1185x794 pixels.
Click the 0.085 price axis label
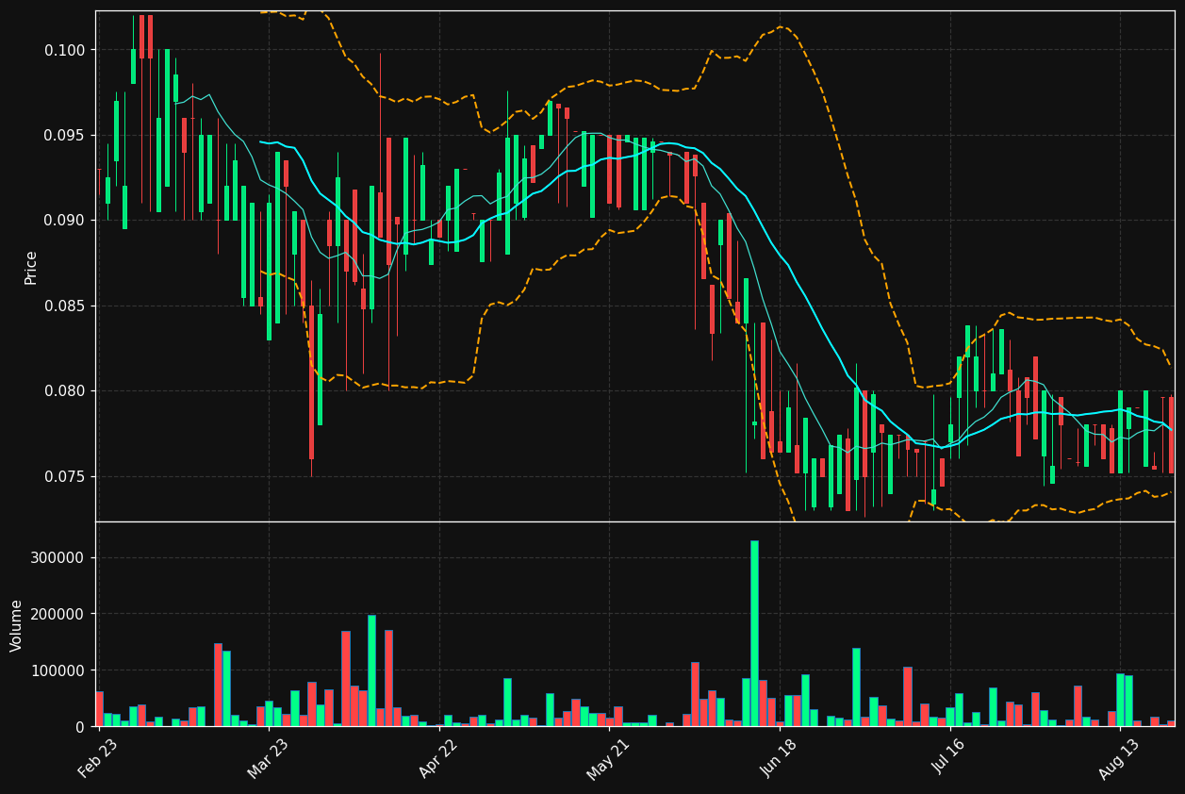(64, 306)
